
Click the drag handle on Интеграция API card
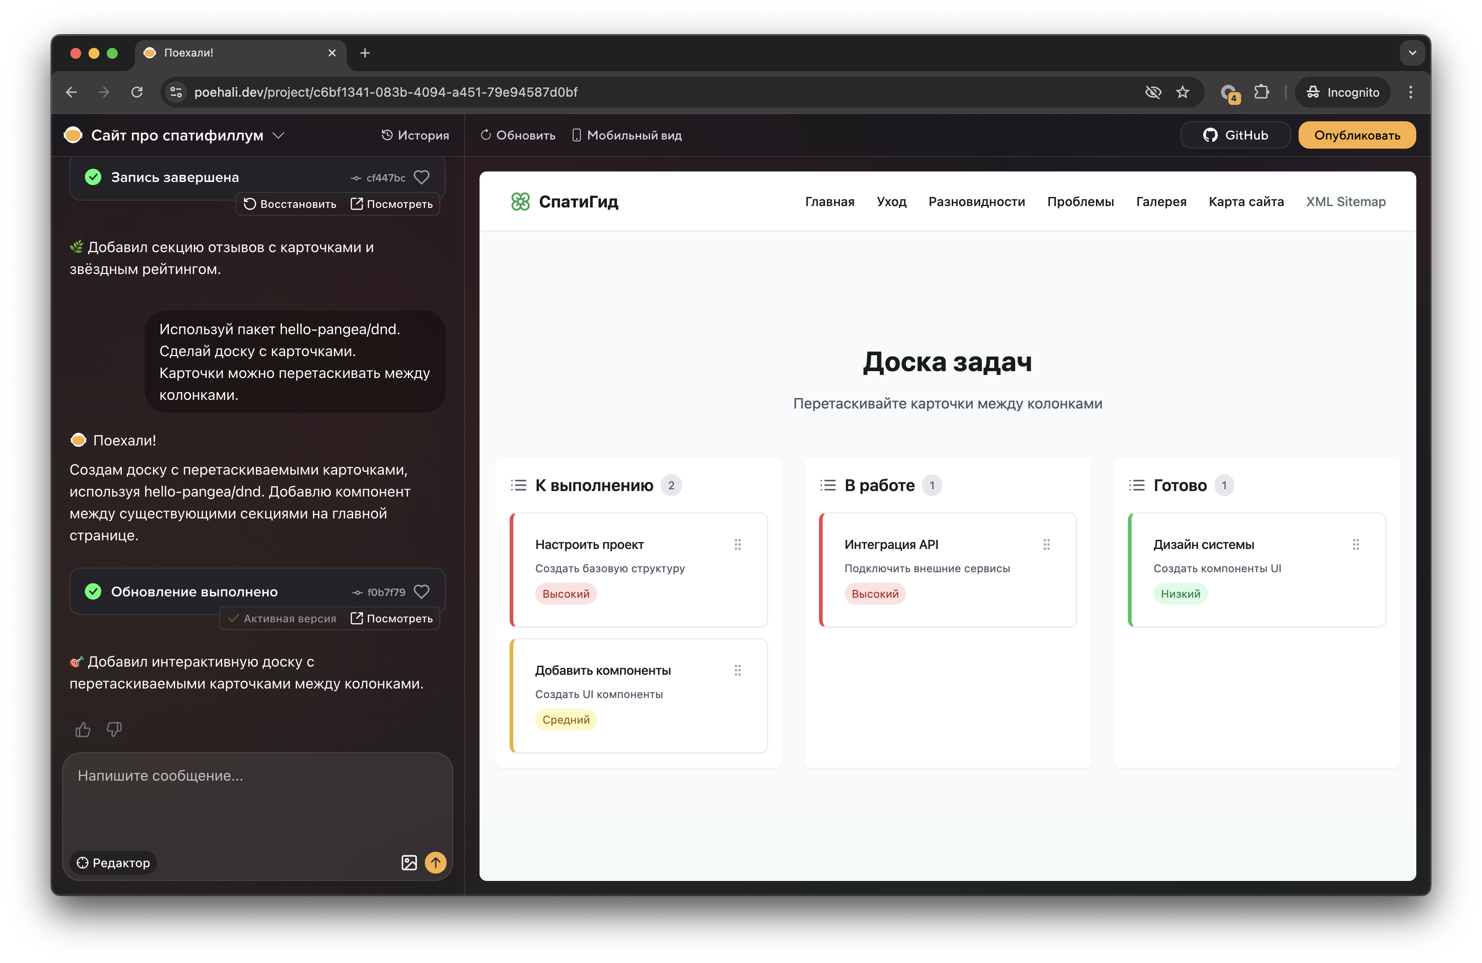1047,544
